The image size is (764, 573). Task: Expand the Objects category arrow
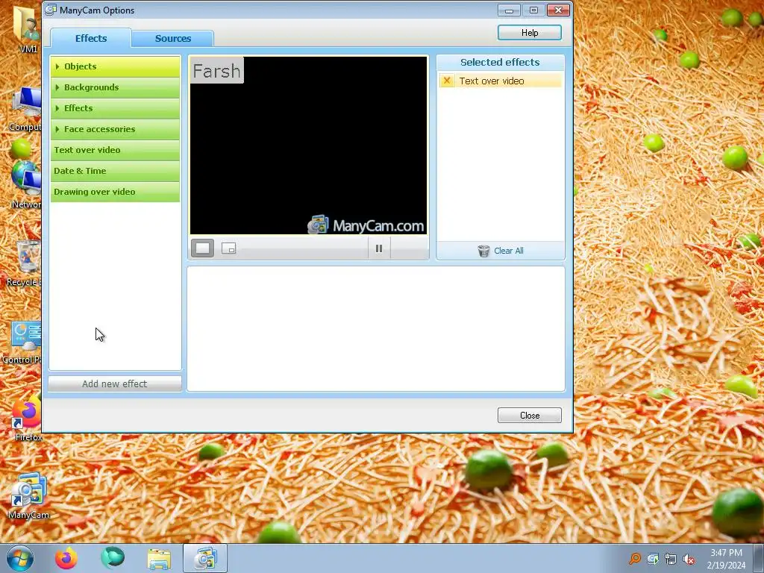click(x=57, y=66)
